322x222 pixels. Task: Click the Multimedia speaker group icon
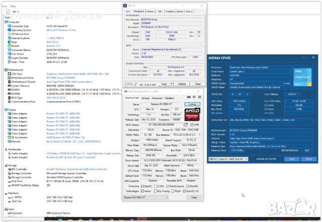click(x=6, y=149)
